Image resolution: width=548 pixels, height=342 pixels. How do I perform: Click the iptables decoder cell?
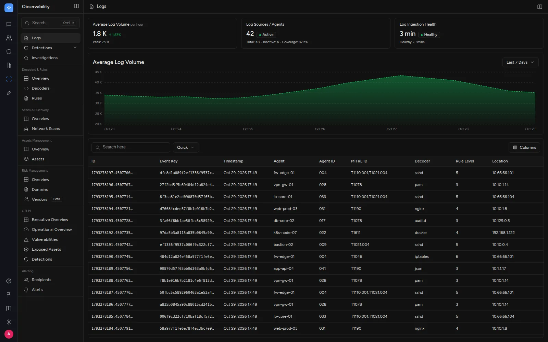[x=422, y=256]
